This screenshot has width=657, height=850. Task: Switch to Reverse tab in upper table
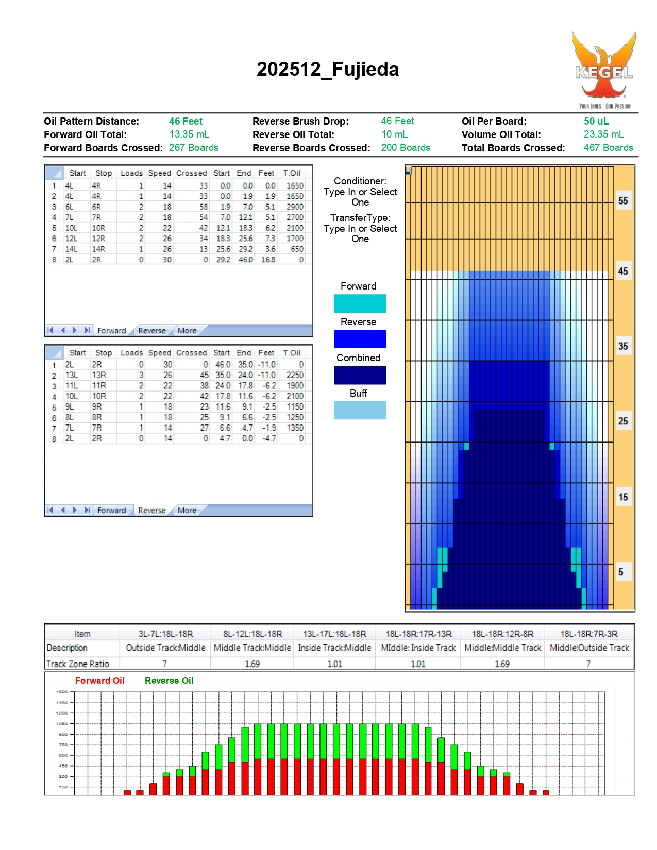tap(151, 331)
